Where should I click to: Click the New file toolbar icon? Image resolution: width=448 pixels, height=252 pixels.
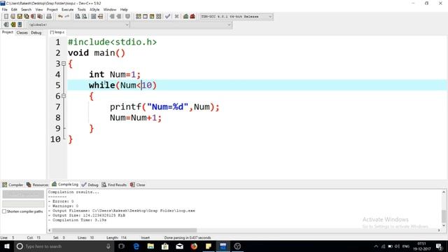6,17
